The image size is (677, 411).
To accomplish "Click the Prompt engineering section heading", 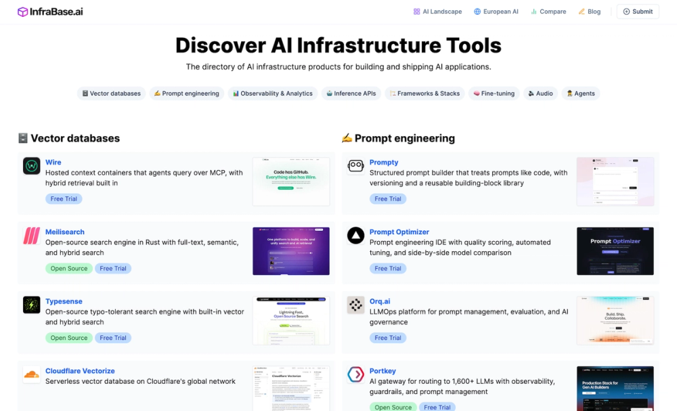I will pyautogui.click(x=398, y=138).
